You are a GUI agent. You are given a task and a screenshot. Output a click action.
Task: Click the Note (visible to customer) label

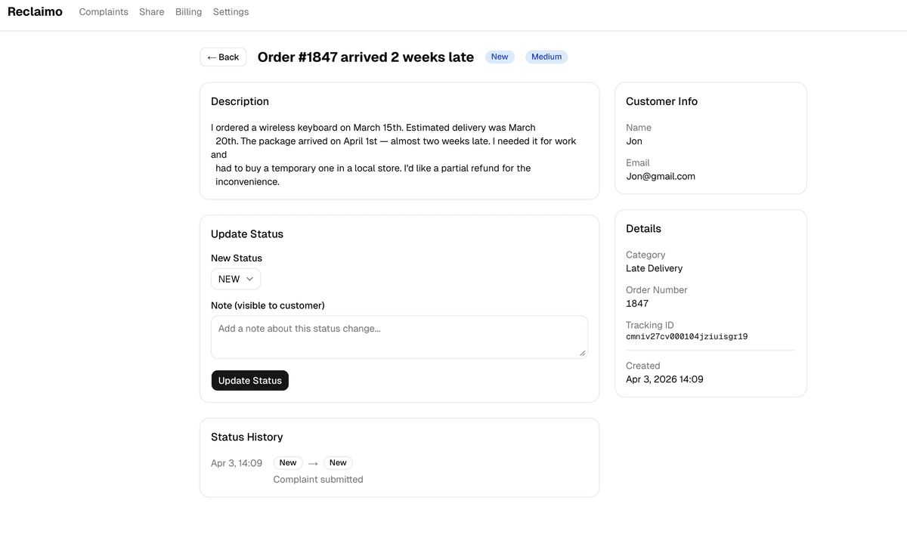268,305
